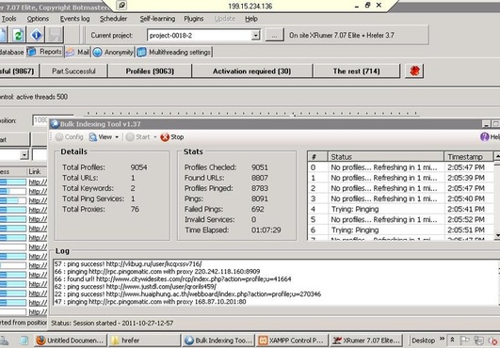Image resolution: width=500 pixels, height=348 pixels.
Task: Click the disabled Start toolbar item
Action: click(x=137, y=137)
